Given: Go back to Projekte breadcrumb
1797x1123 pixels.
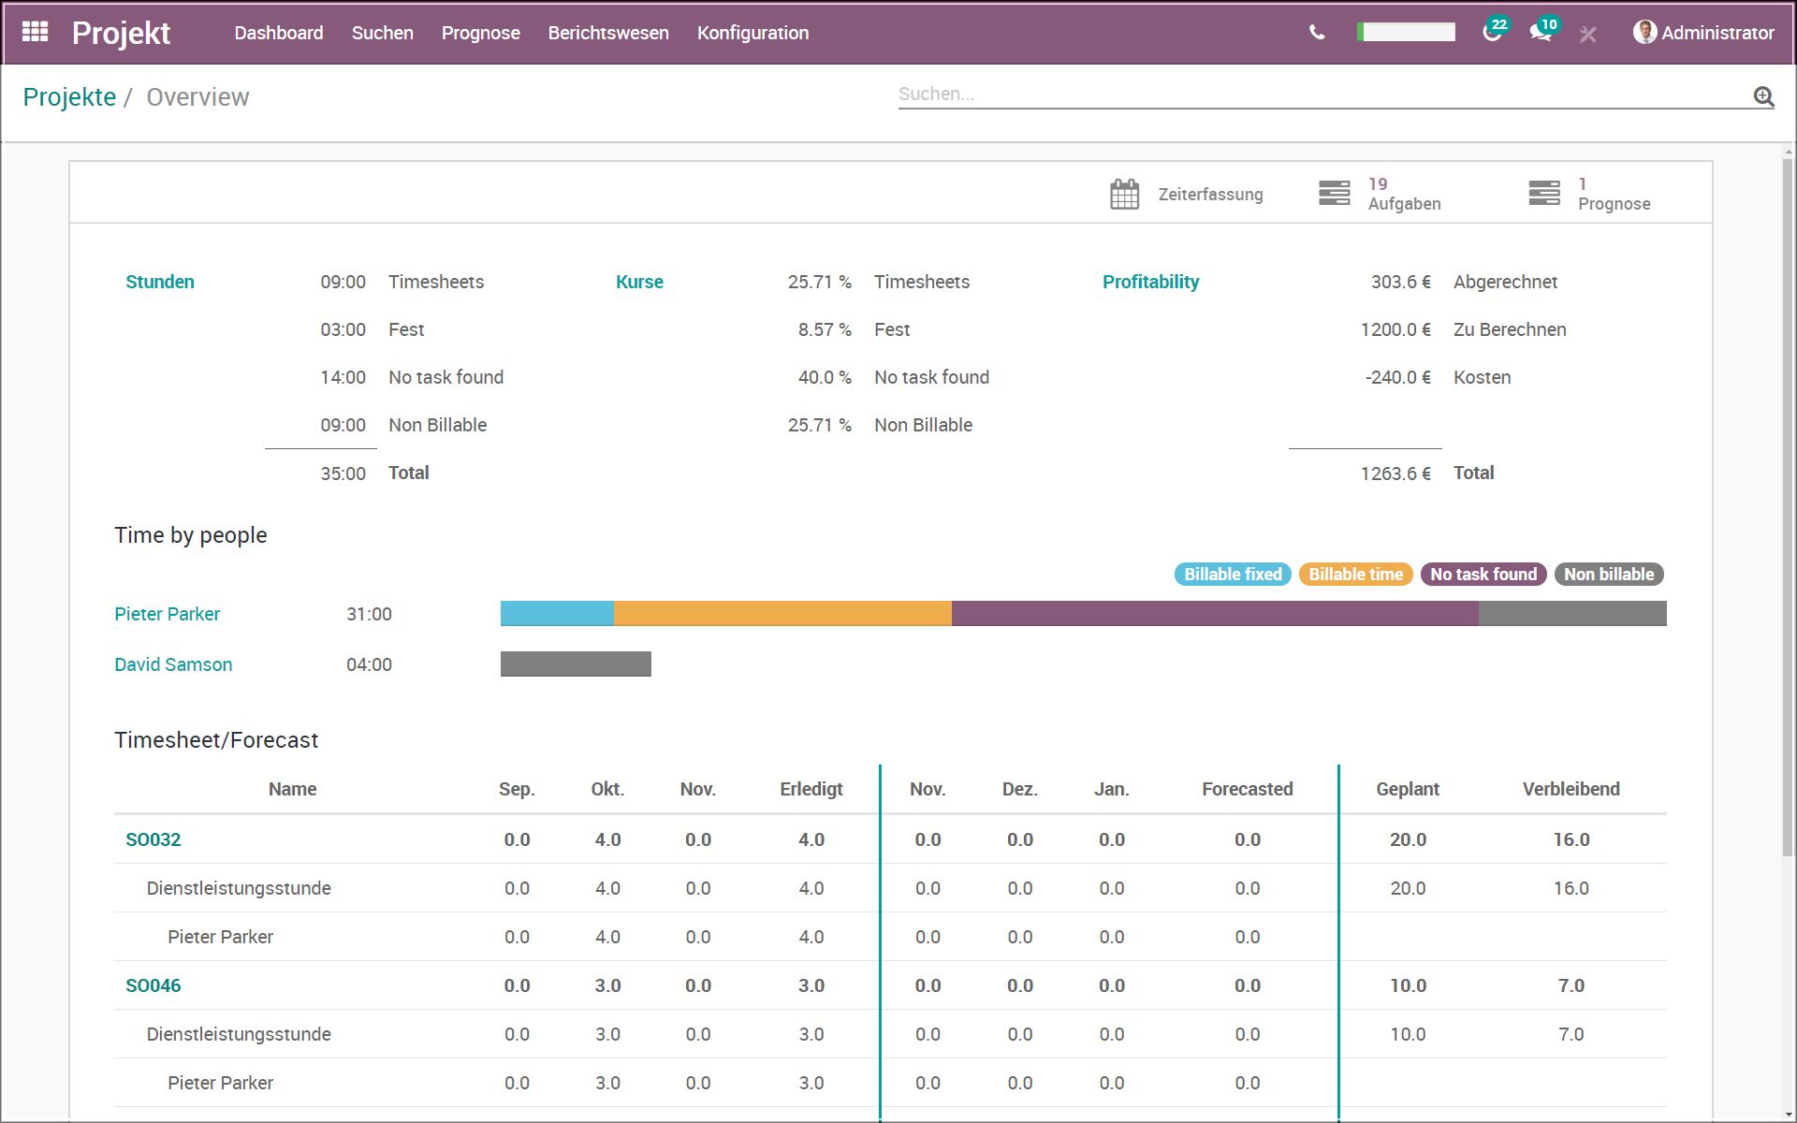Looking at the screenshot, I should [x=69, y=97].
